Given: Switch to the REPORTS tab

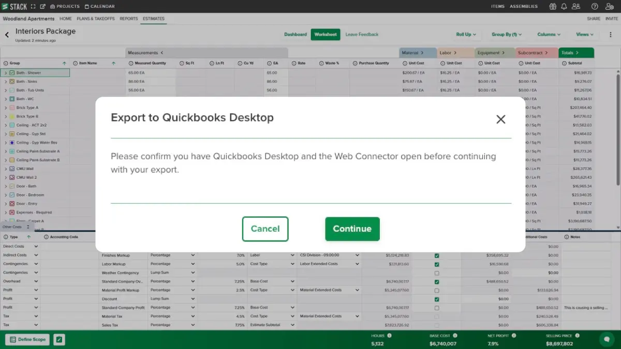Looking at the screenshot, I should click(129, 19).
